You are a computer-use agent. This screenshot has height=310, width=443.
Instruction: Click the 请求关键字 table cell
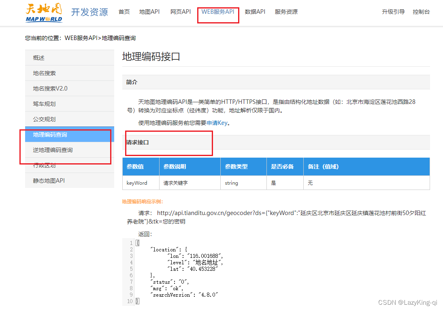click(x=190, y=183)
